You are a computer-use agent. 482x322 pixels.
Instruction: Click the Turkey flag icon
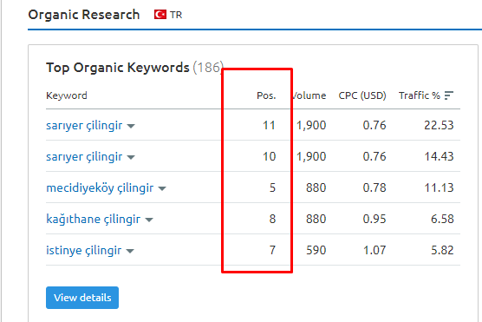point(160,15)
